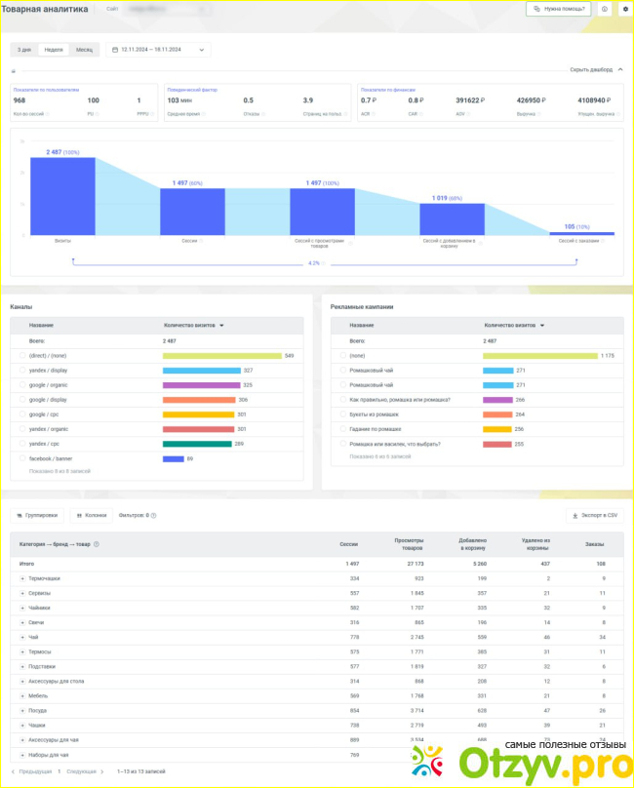
Task: Expand the Чай category row
Action: 22,637
